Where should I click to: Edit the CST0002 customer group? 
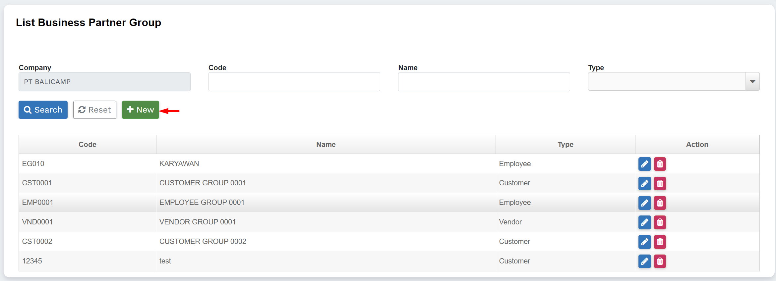[x=644, y=242]
